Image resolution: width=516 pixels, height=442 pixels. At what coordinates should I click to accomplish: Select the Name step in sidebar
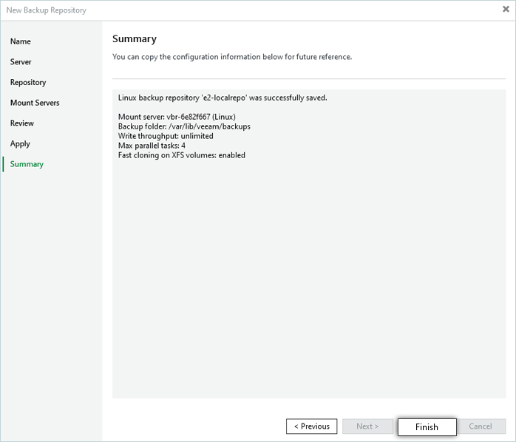point(21,41)
